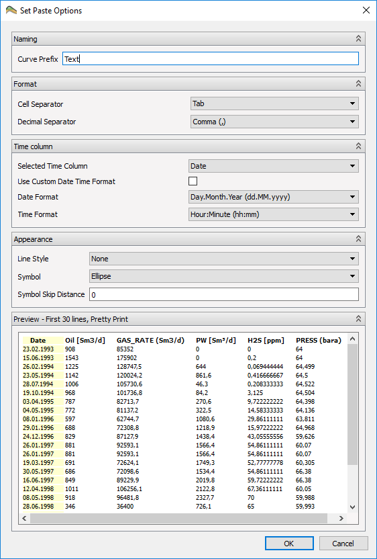
Task: Click preview scroll down arrow
Action: (352, 507)
